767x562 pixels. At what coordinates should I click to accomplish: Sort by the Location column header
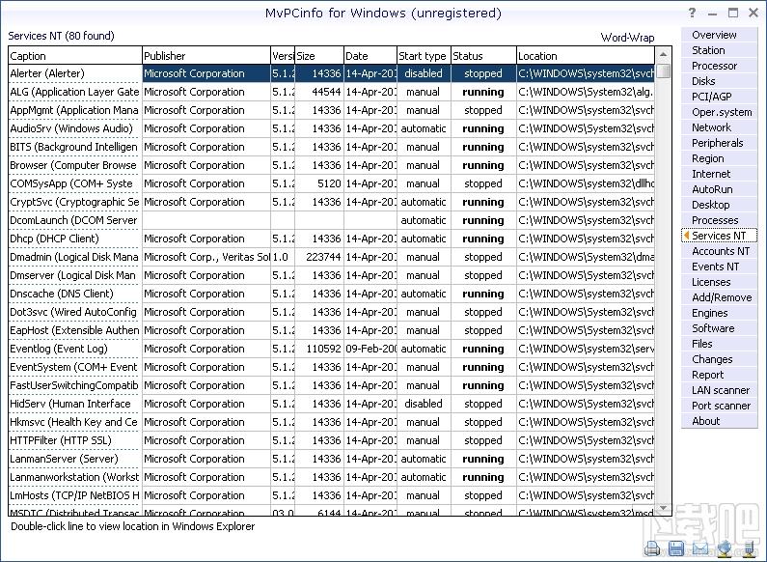coord(586,56)
